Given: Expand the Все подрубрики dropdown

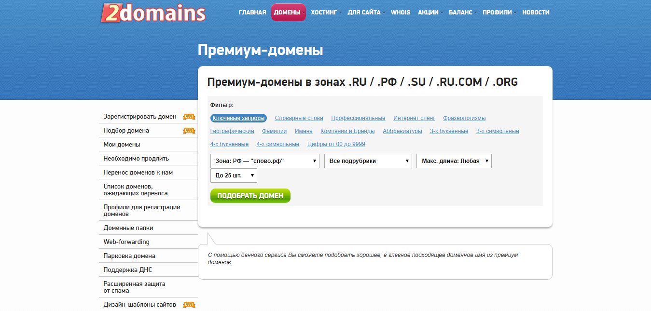Looking at the screenshot, I should click(368, 161).
